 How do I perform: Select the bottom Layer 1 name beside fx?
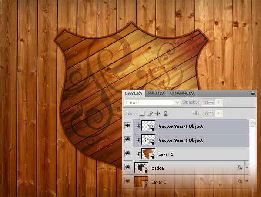coord(159,182)
